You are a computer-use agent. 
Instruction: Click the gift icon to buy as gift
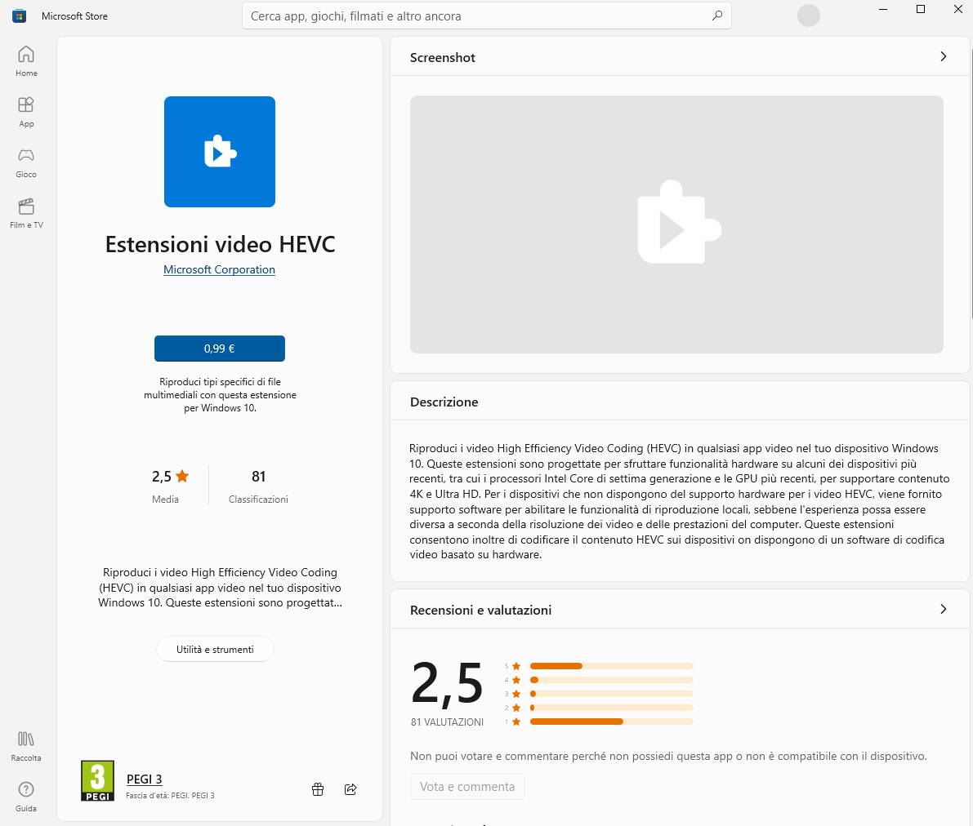pyautogui.click(x=318, y=788)
